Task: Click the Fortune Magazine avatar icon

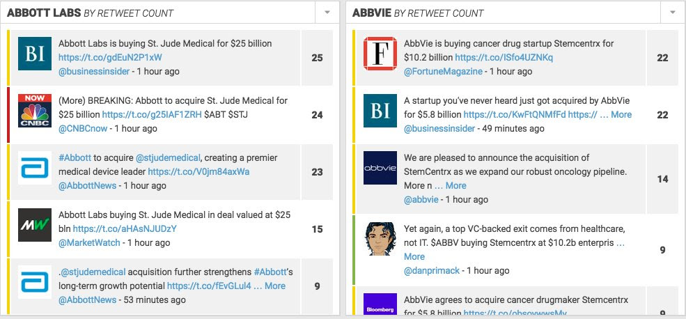Action: coord(380,53)
